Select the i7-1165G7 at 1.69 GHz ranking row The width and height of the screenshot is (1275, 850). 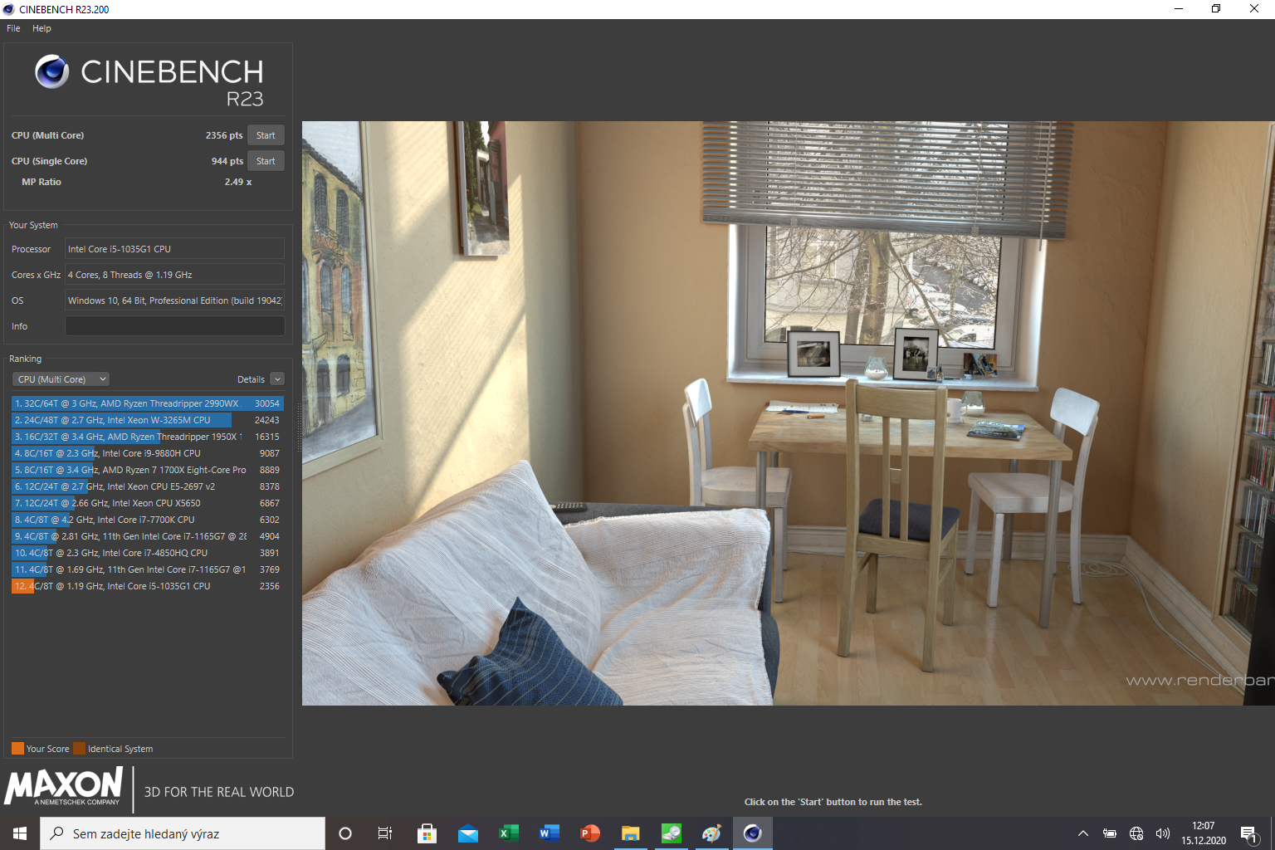point(148,569)
